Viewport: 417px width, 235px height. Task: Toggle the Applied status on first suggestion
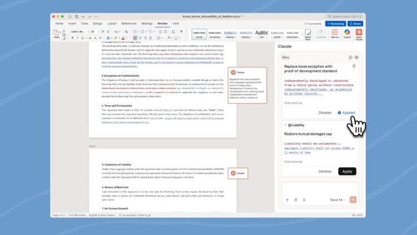point(346,112)
